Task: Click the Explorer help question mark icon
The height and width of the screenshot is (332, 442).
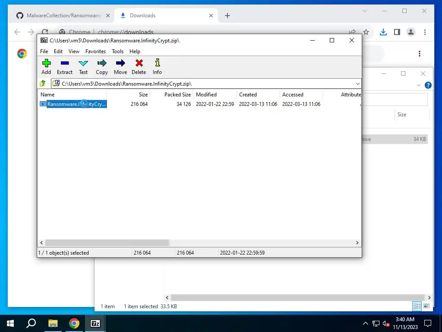Action: (428, 85)
